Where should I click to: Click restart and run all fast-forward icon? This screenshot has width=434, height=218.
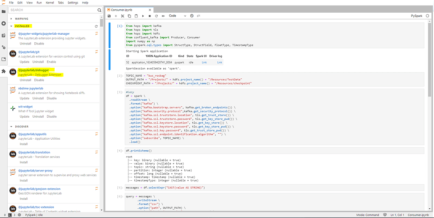(163, 16)
